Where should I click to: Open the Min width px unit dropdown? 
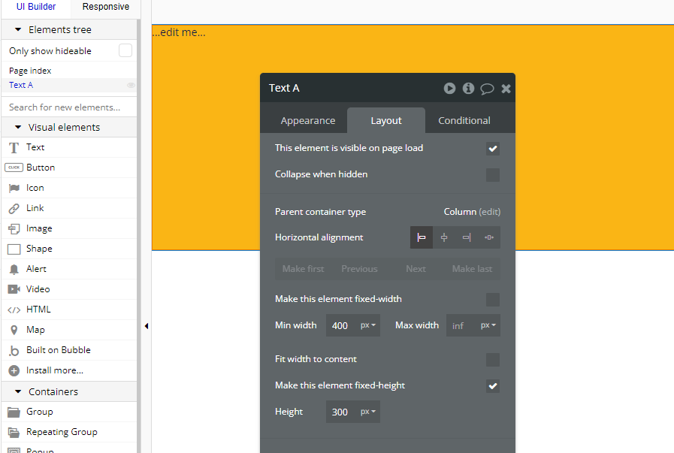(368, 325)
